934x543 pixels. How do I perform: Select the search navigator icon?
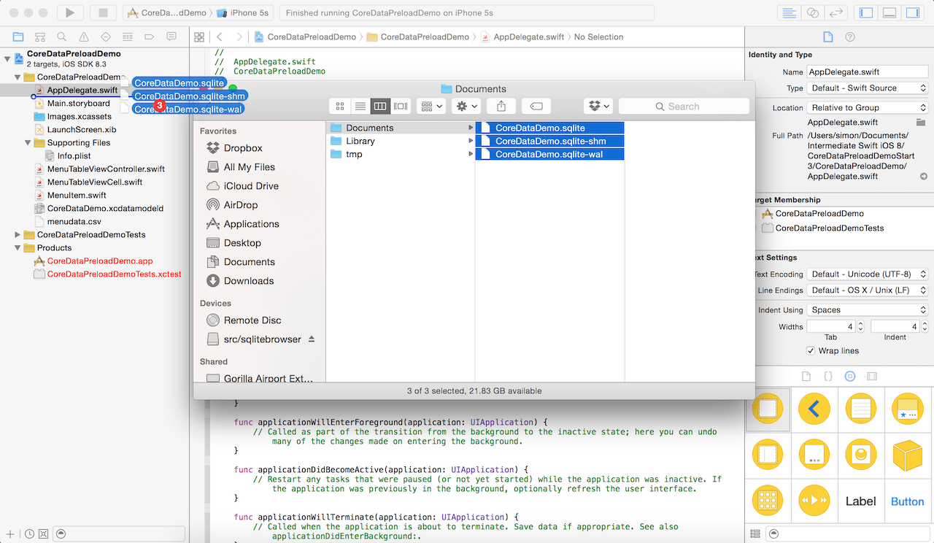pos(62,37)
